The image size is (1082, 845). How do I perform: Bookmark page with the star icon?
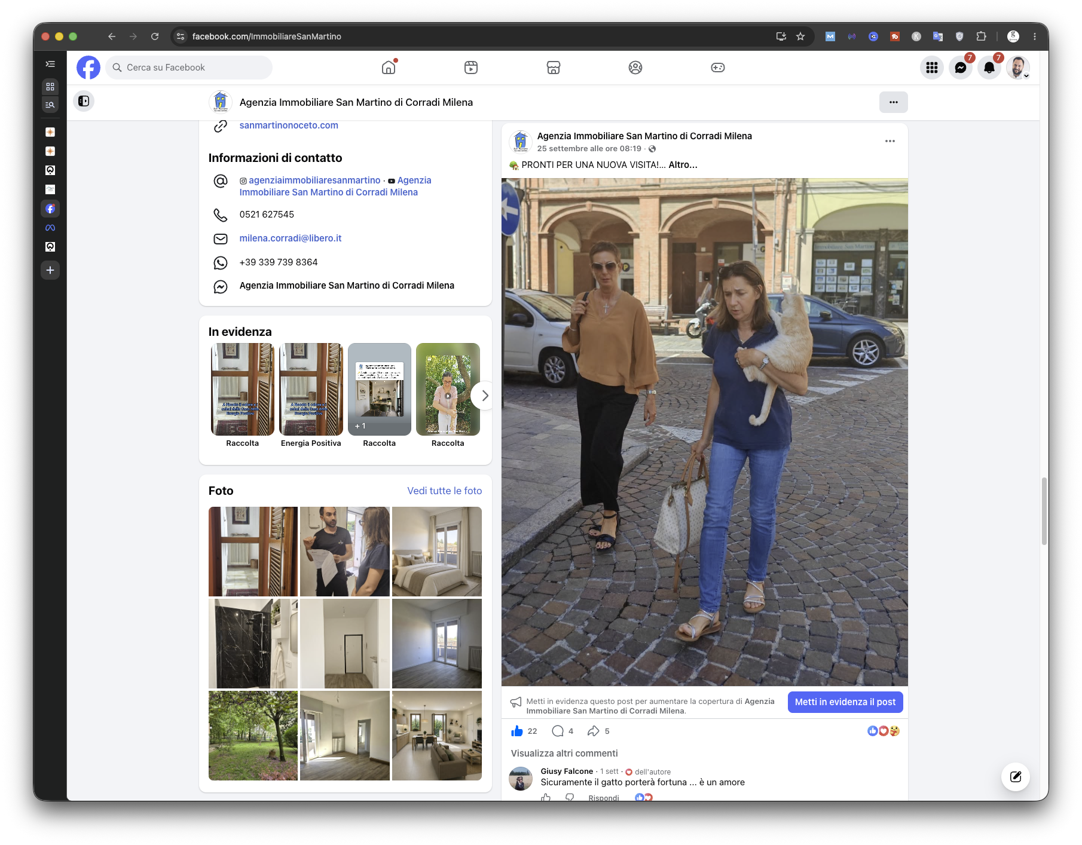tap(800, 36)
